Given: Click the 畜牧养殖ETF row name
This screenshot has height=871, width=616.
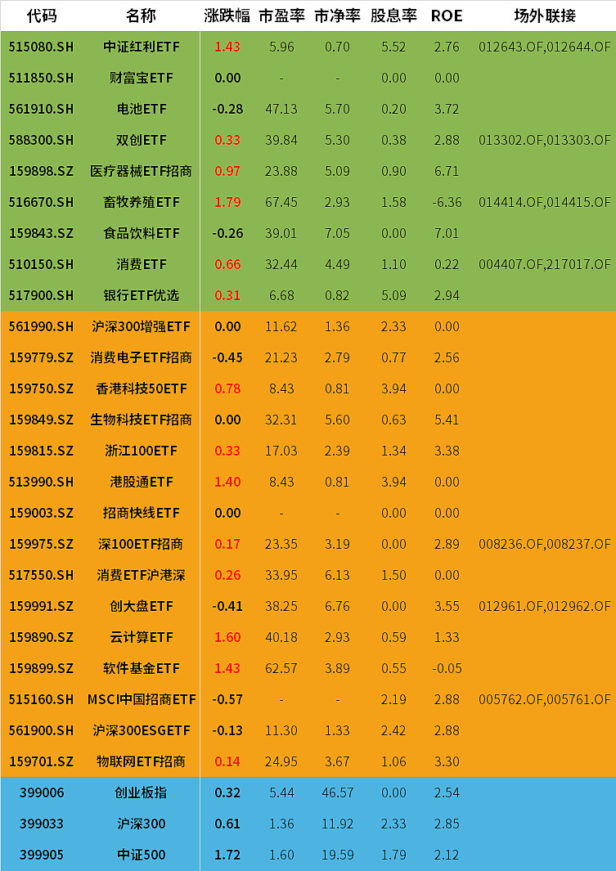Looking at the screenshot, I should 141,202.
